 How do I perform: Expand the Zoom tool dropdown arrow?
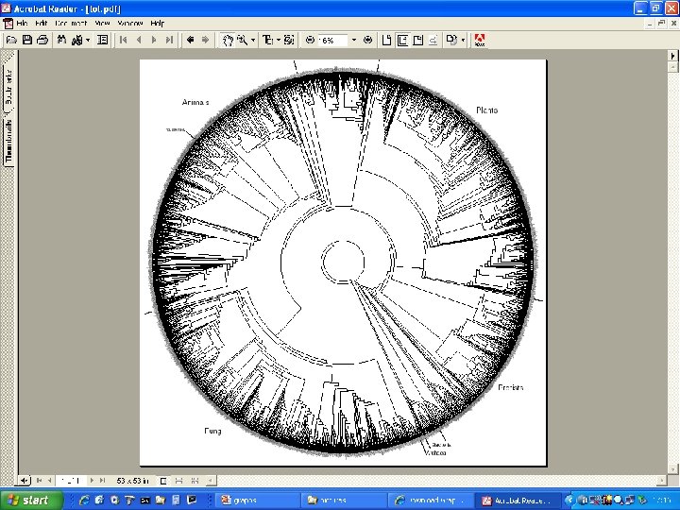[253, 41]
